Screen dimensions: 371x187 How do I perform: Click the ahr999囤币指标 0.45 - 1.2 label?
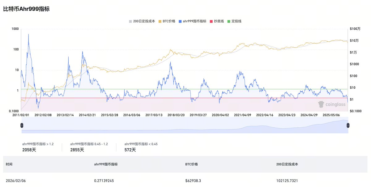pos(89,144)
